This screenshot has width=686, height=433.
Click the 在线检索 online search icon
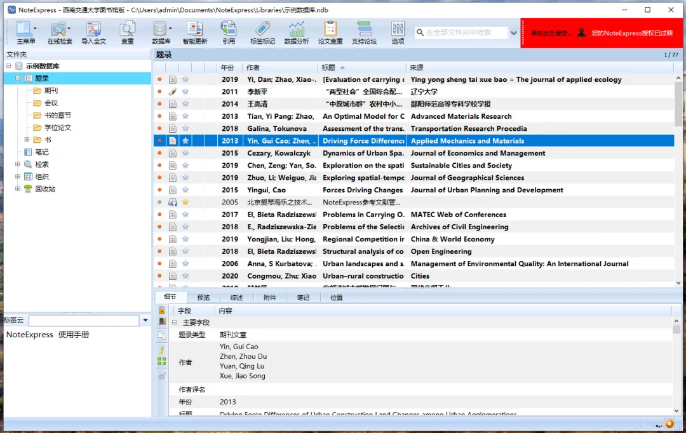60,32
